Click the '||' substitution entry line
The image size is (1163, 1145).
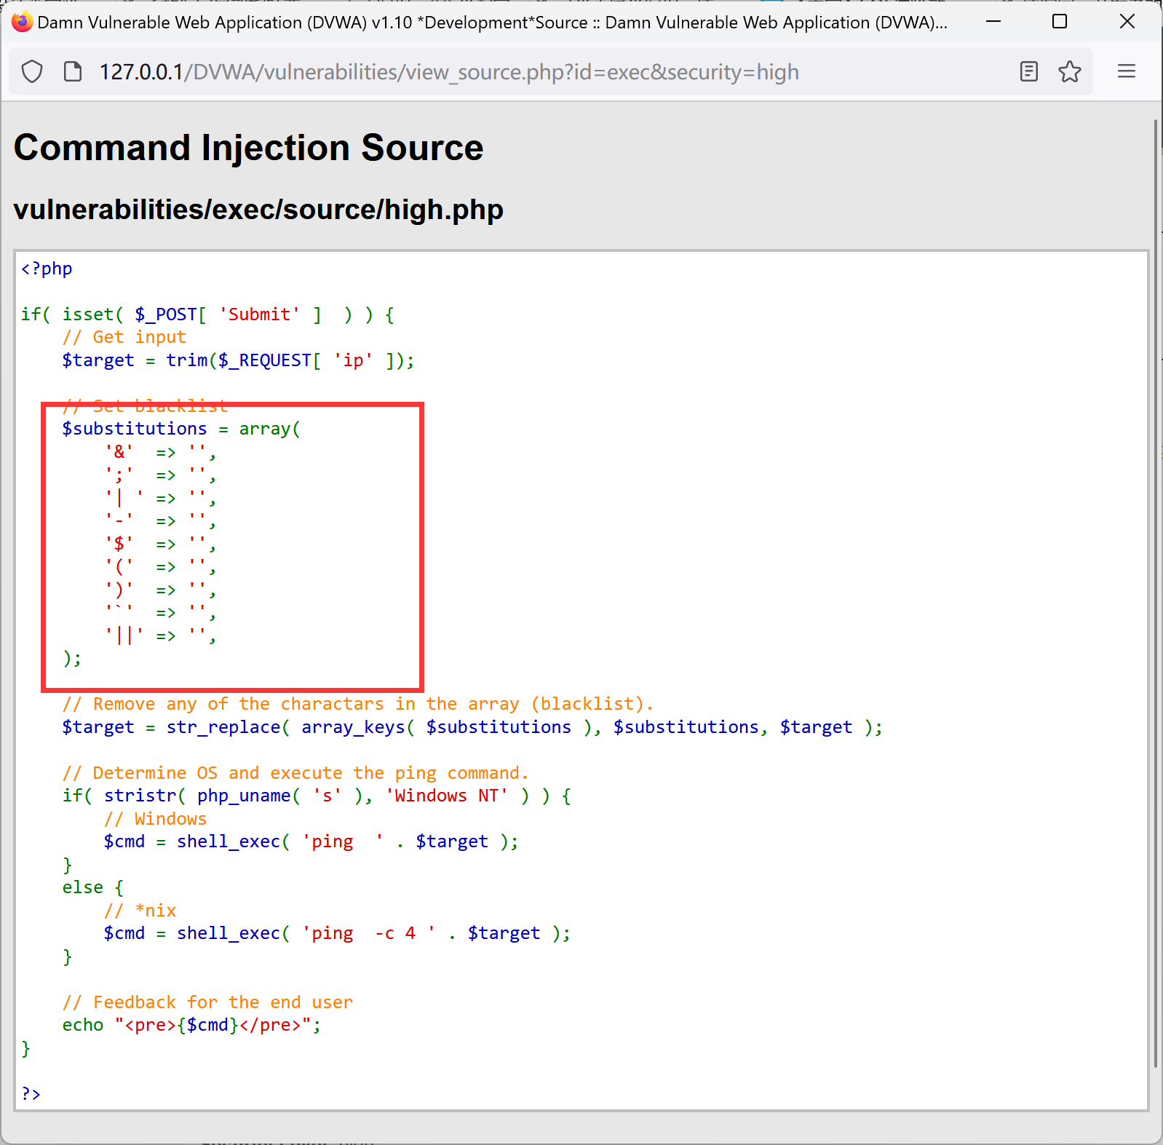pos(161,635)
